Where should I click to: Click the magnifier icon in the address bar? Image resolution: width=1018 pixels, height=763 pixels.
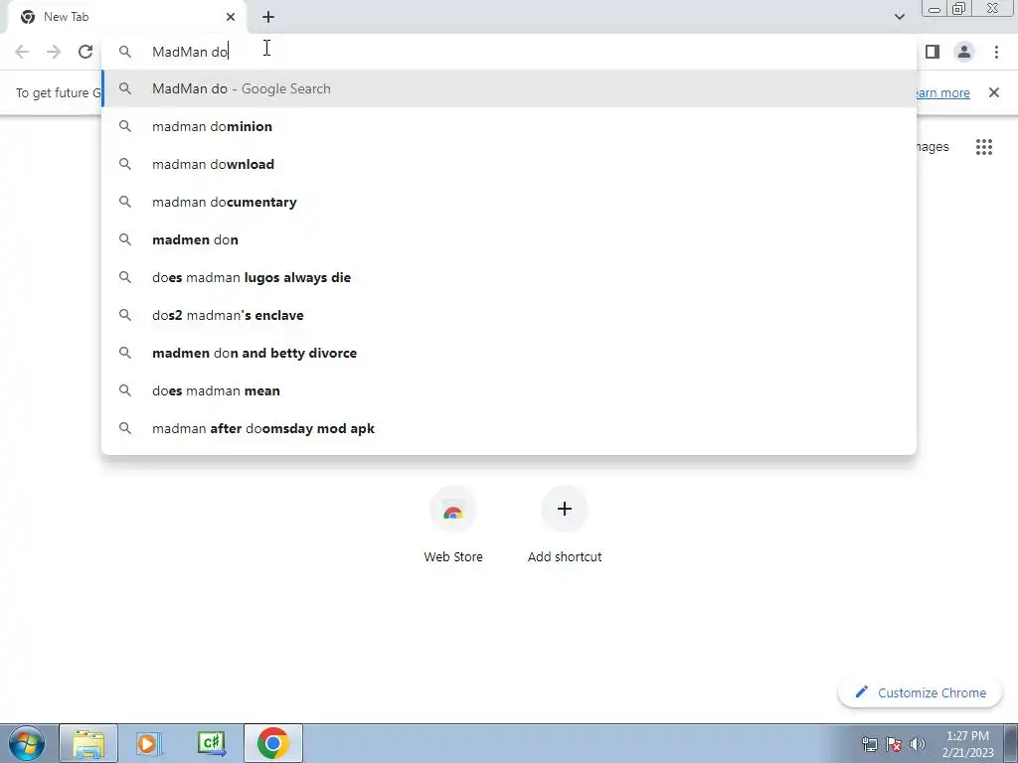[125, 52]
